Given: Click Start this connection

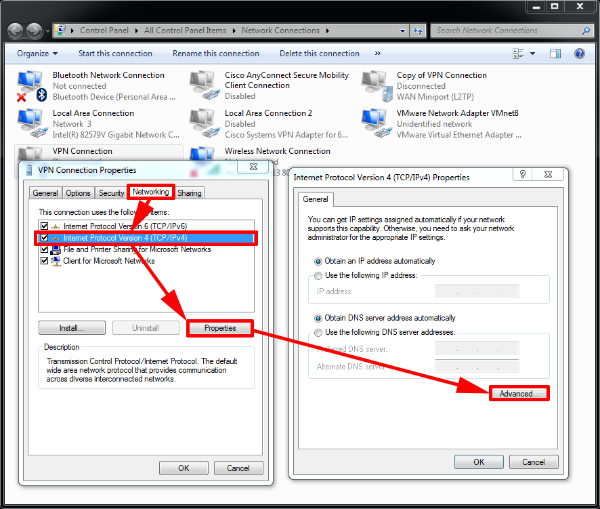Looking at the screenshot, I should pyautogui.click(x=115, y=54).
